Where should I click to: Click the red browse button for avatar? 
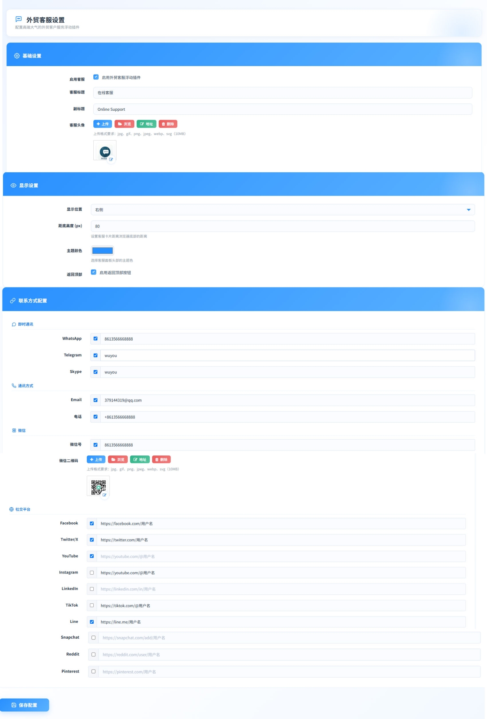[x=124, y=124]
